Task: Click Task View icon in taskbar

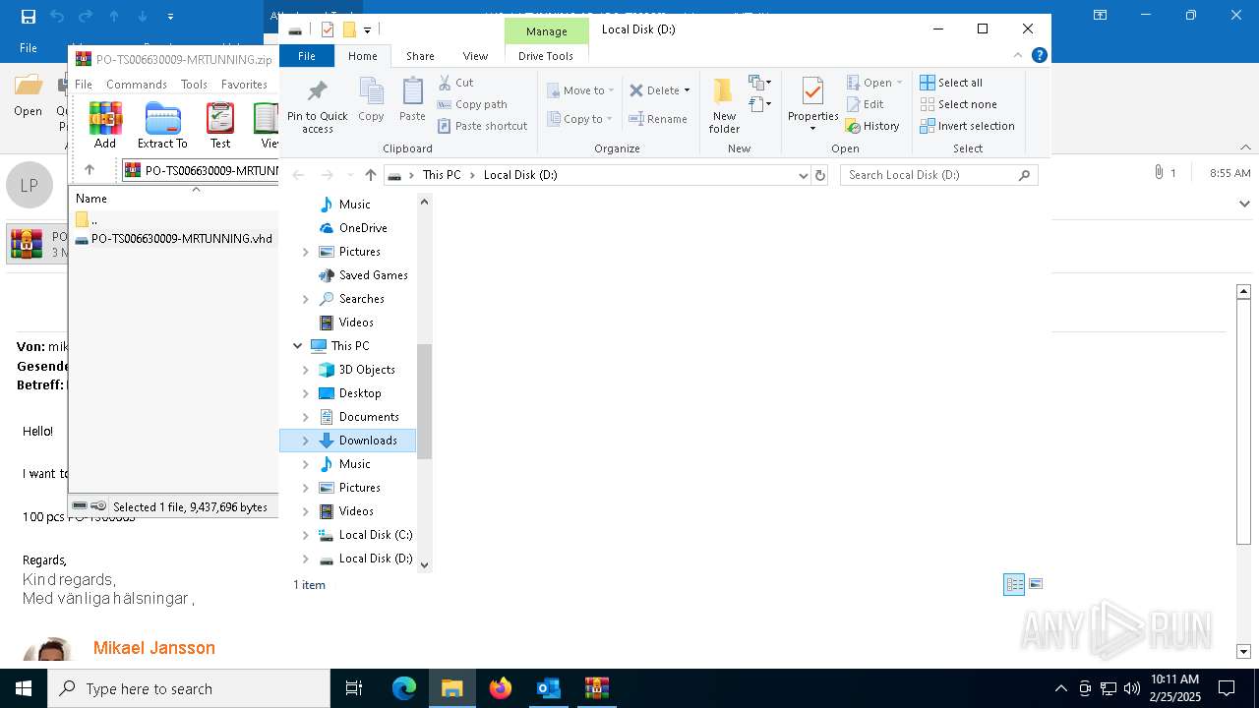Action: 355,688
